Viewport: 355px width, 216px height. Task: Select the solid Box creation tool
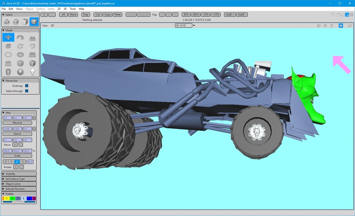32,63
